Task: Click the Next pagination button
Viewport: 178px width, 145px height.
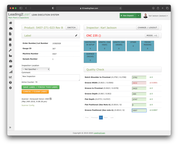Action: (106, 117)
